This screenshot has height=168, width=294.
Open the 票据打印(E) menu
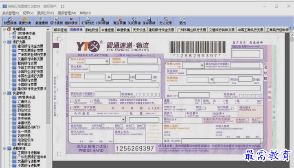[46, 13]
